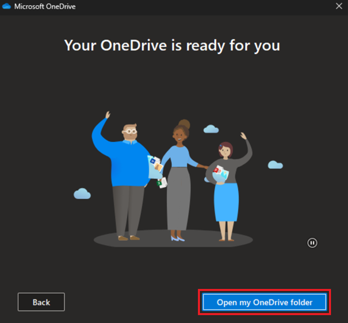This screenshot has height=323, width=348.
Task: Click the 'Microsoft OneDrive' title bar text
Action: click(44, 6)
